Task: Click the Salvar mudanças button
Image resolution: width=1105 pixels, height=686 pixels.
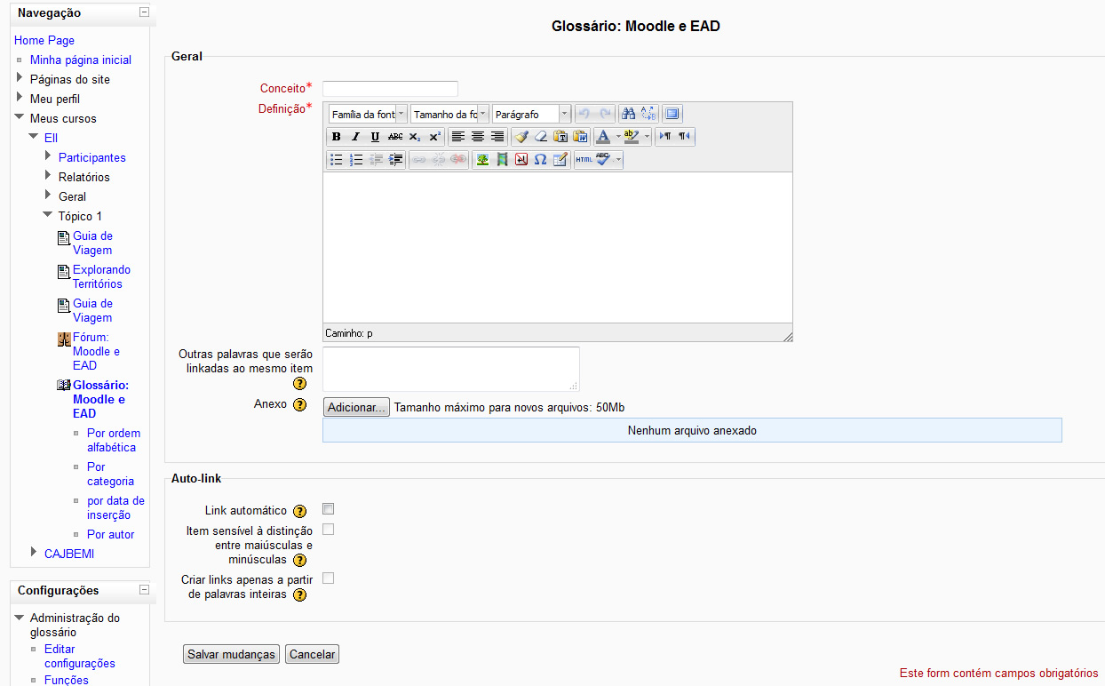Action: tap(231, 655)
